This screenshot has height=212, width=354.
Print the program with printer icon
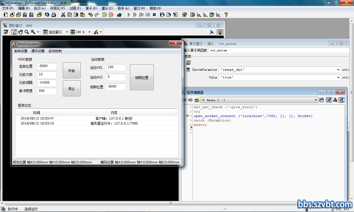pyautogui.click(x=54, y=15)
